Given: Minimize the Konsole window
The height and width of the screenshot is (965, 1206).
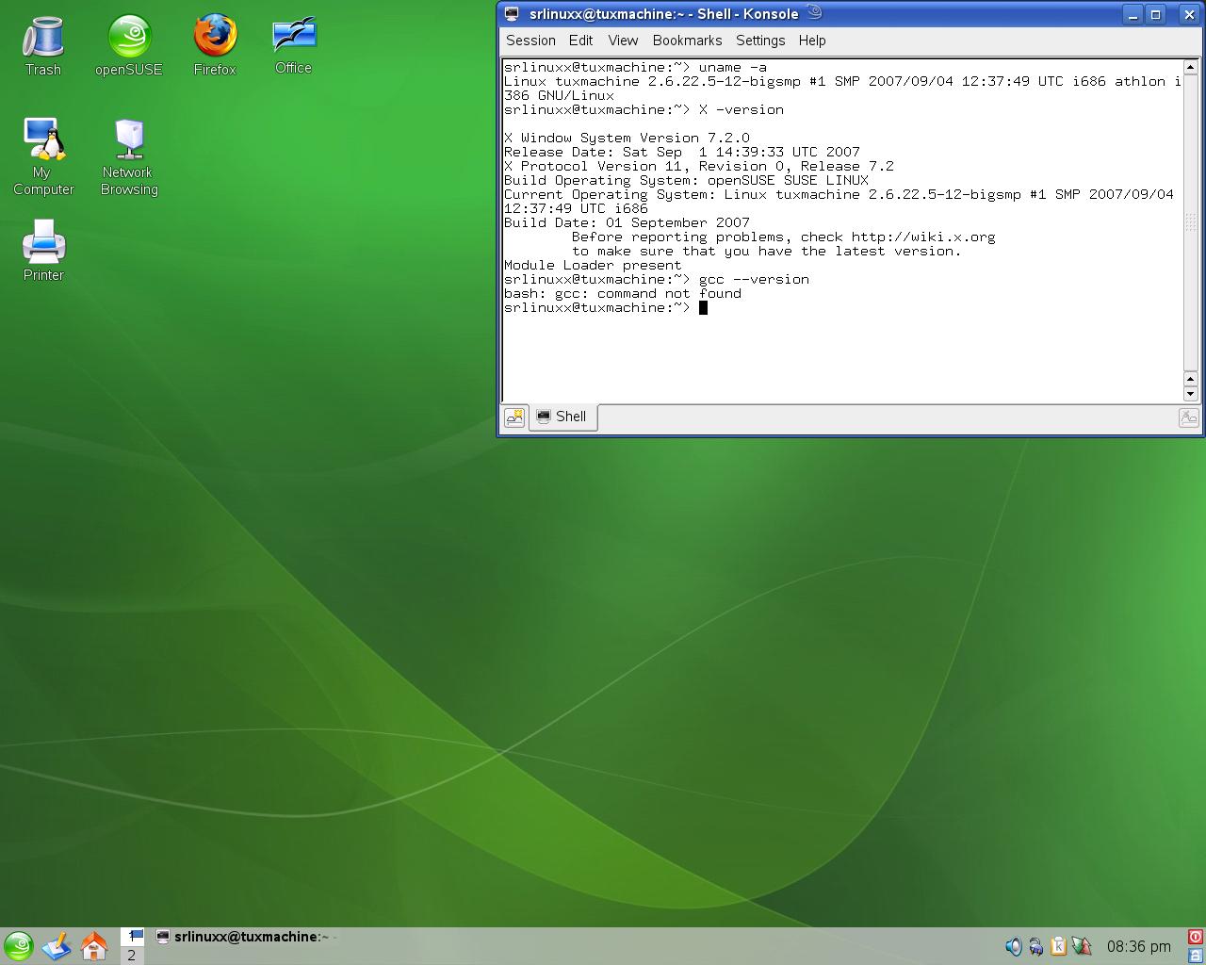Looking at the screenshot, I should pos(1133,14).
